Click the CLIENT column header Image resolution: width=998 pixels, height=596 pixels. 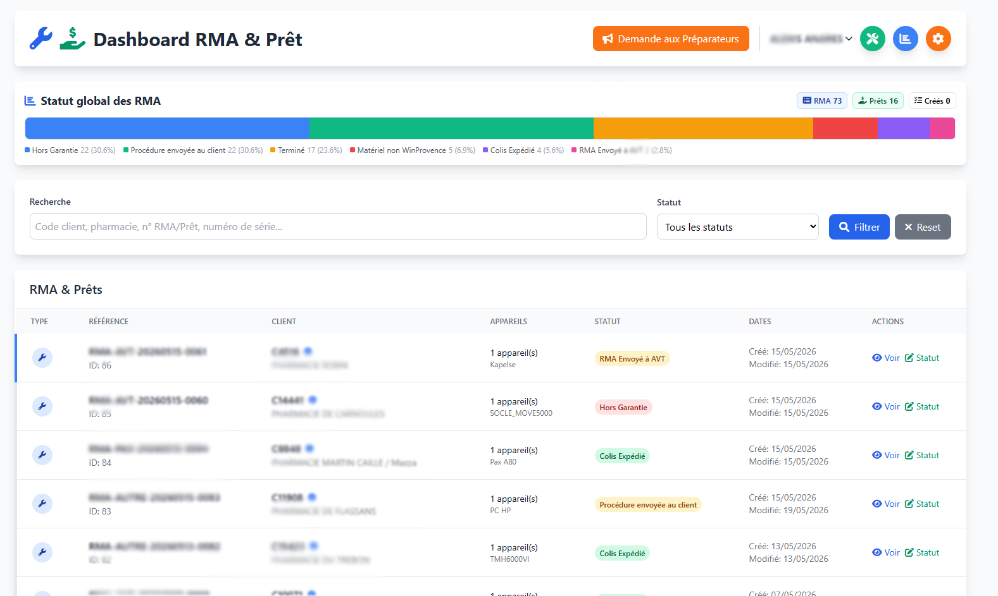pyautogui.click(x=284, y=322)
